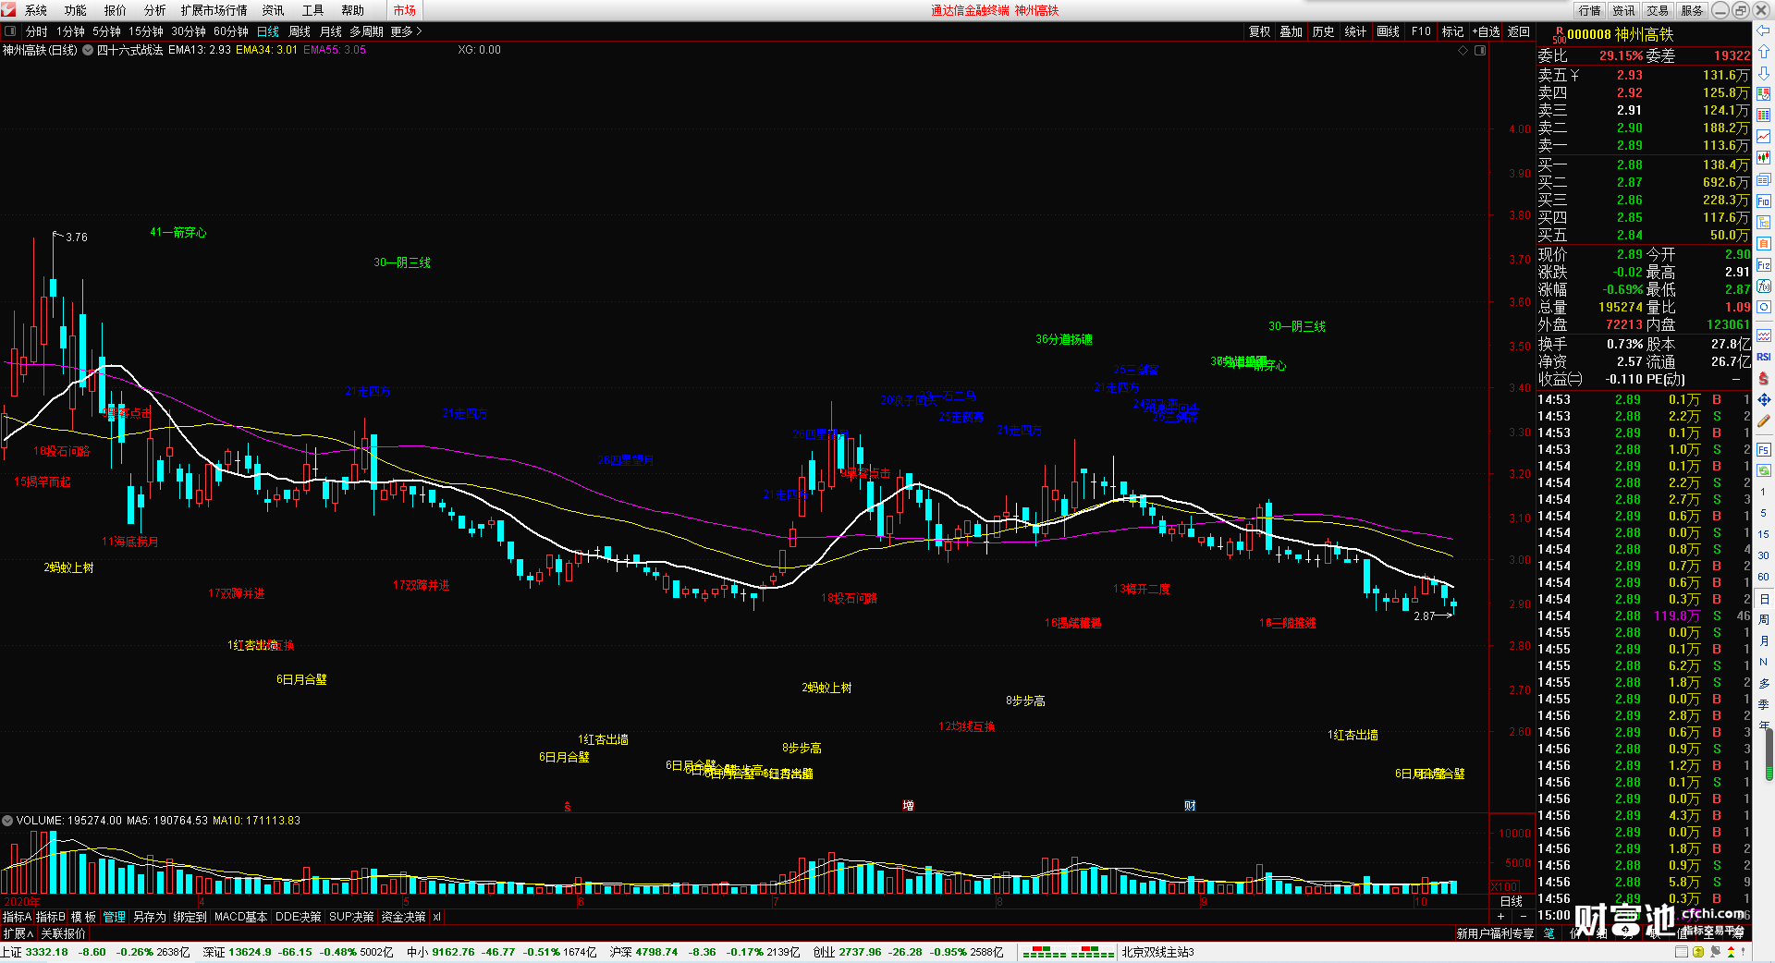Image resolution: width=1775 pixels, height=963 pixels.
Task: Click the 关联报价 tab at bottom left
Action: pos(63,933)
